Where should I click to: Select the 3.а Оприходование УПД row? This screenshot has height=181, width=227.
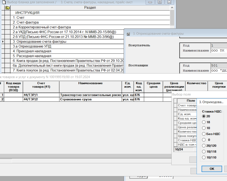click(67, 46)
